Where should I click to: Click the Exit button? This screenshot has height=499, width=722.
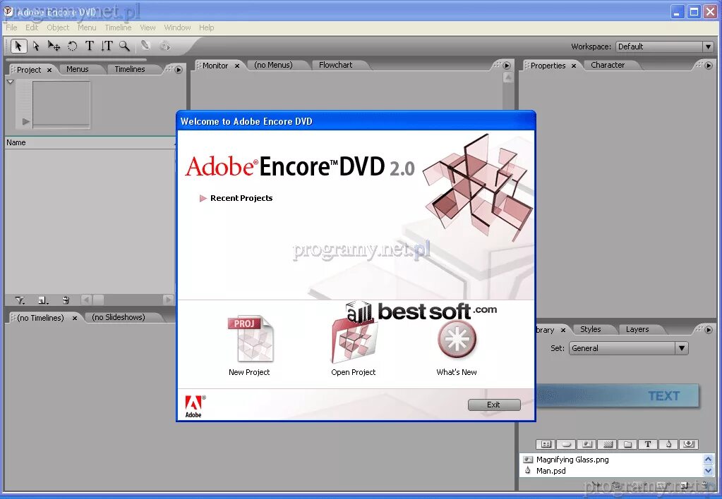tap(494, 405)
